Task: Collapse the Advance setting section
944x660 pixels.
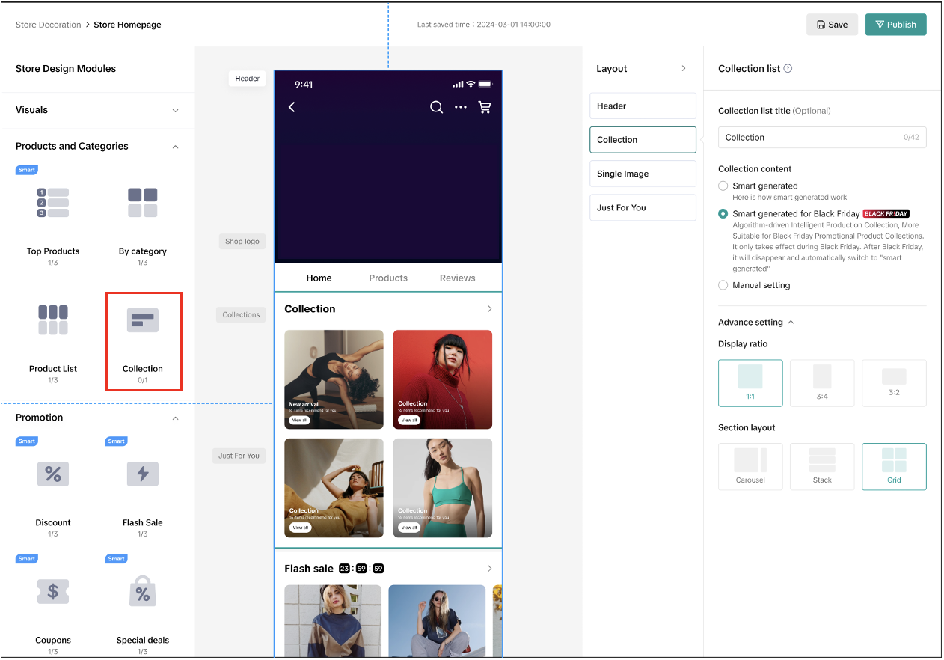Action: pos(791,323)
